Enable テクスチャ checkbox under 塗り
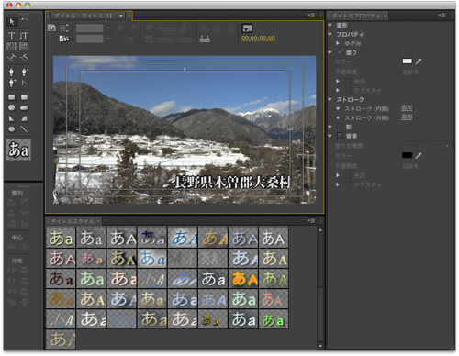 click(x=348, y=90)
